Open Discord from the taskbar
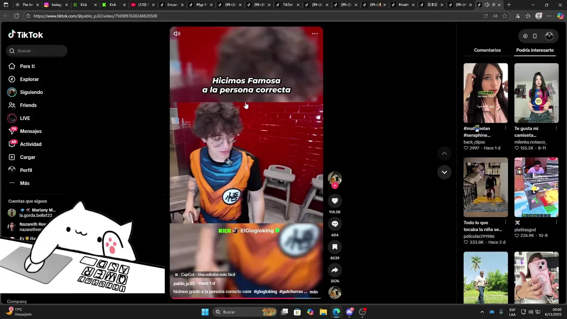 [349, 312]
